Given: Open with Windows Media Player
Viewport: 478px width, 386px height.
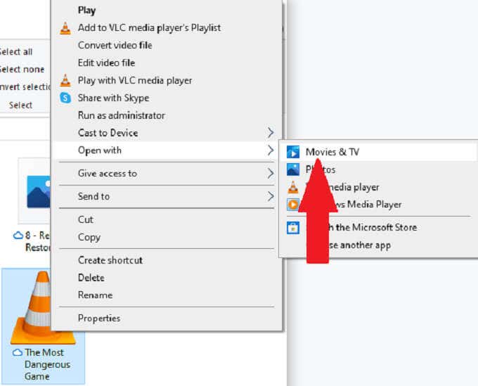Looking at the screenshot, I should tap(378, 205).
